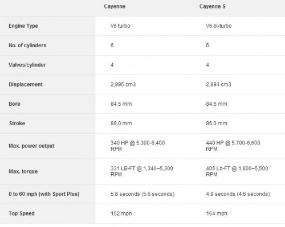This screenshot has height=227, width=285.
Task: Click the 86.0 mm stroke value
Action: (217, 123)
